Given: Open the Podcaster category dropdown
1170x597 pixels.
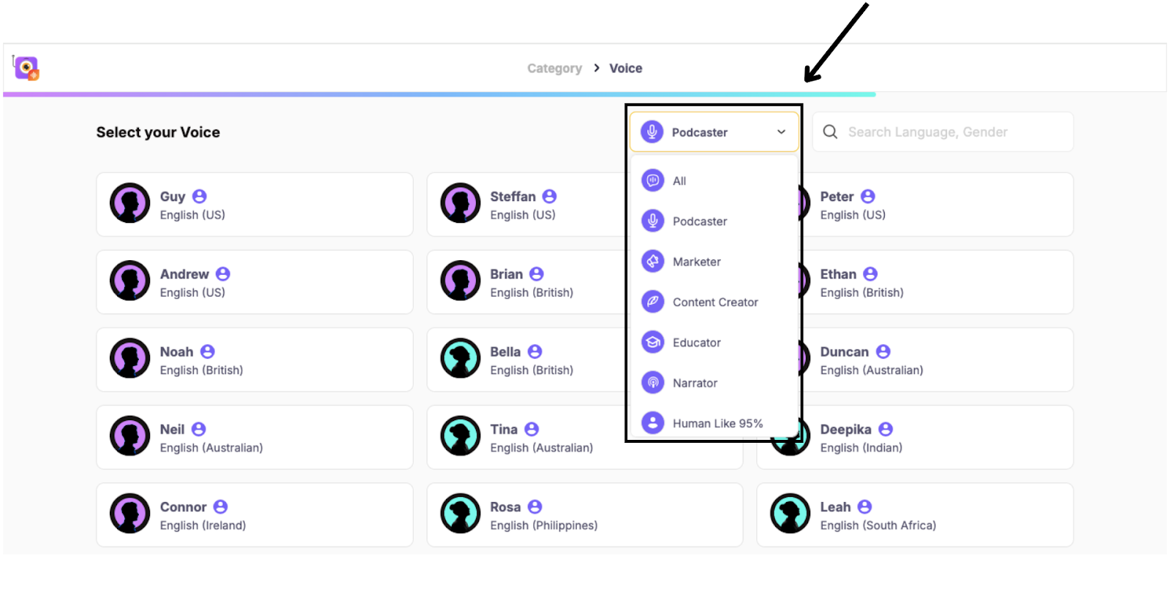Looking at the screenshot, I should (x=714, y=132).
